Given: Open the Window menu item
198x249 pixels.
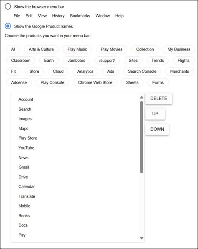Looking at the screenshot, I should pos(103,16).
